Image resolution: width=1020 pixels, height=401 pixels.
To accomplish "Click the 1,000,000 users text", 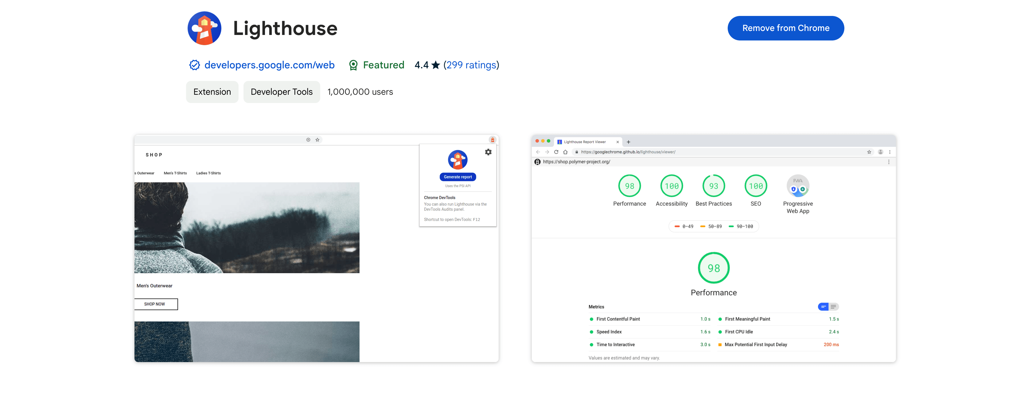I will tap(360, 92).
